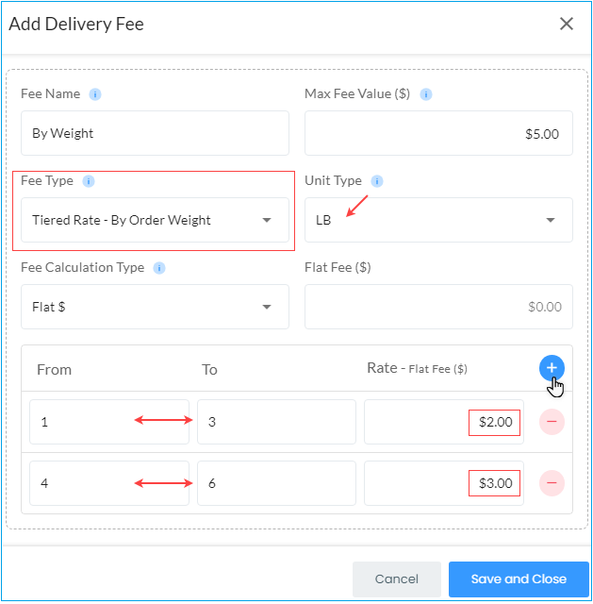Open the Fee Type dropdown
Viewport: 593px width, 604px height.
pyautogui.click(x=155, y=220)
